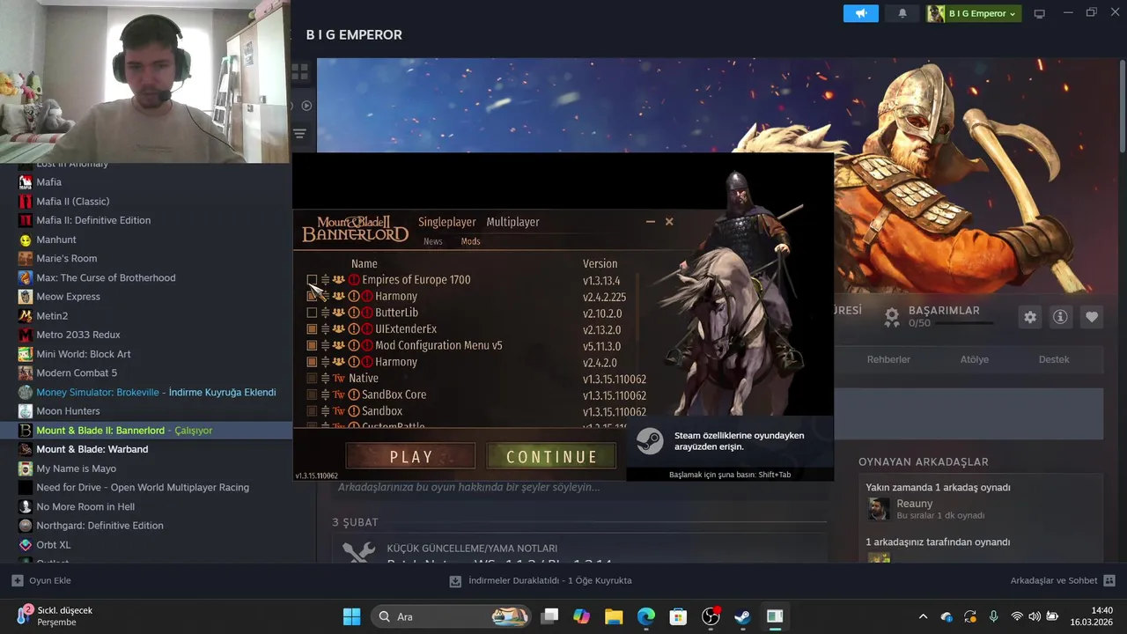
Task: Toggle the Sandbox module checkbox
Action: (x=312, y=411)
